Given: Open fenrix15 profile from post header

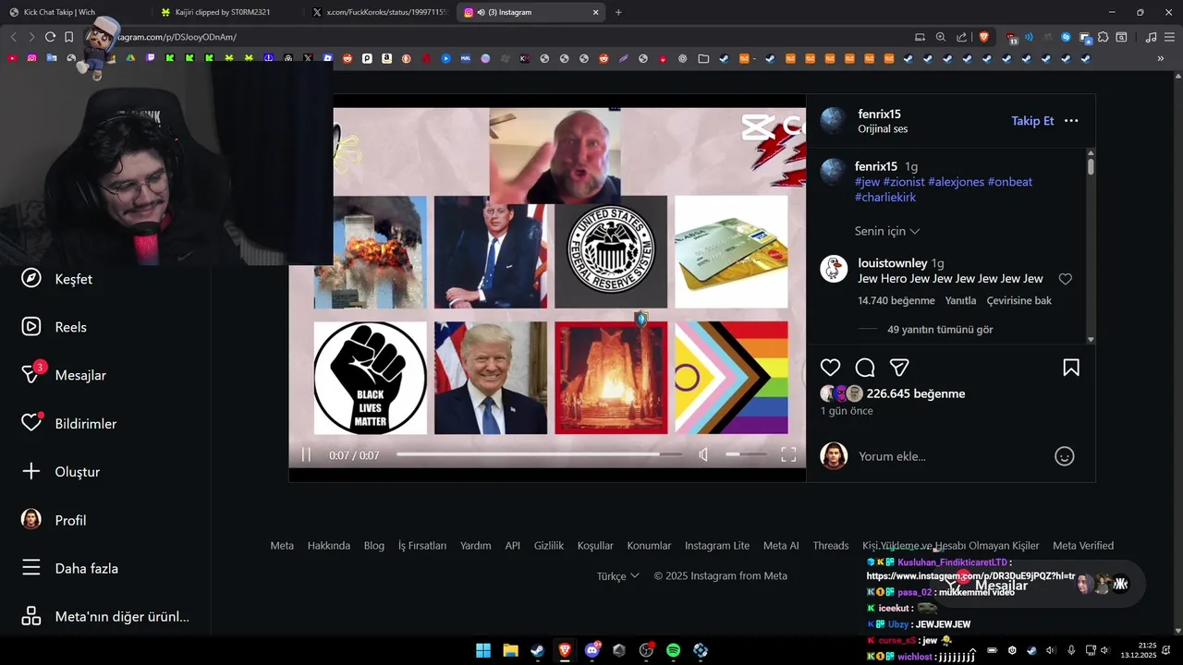Looking at the screenshot, I should point(879,114).
